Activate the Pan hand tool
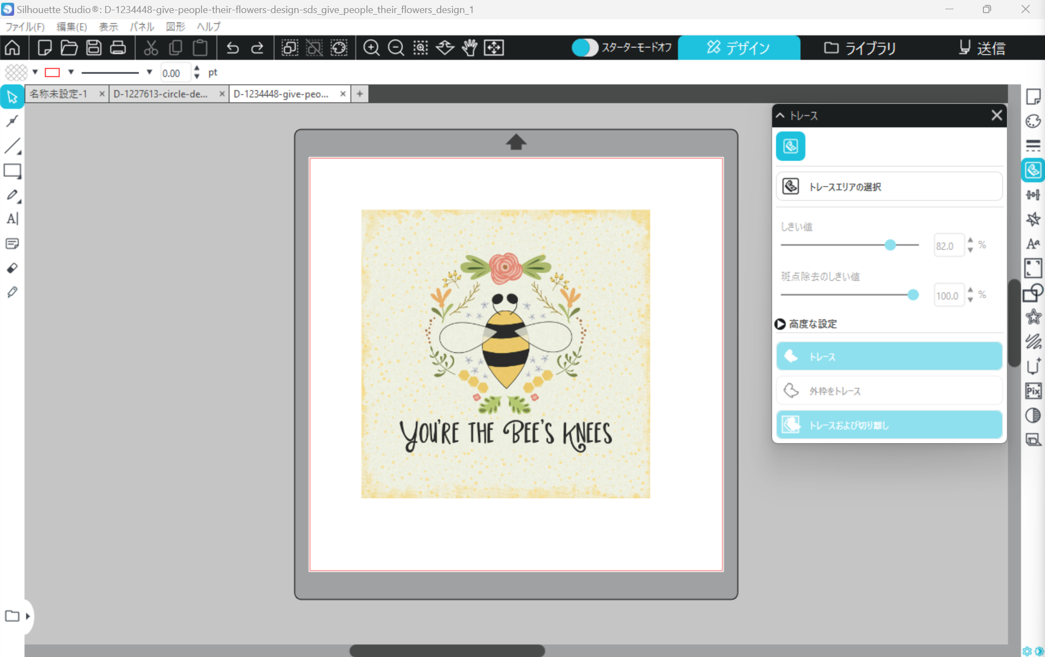Screen dimensions: 1045x657 [x=469, y=48]
